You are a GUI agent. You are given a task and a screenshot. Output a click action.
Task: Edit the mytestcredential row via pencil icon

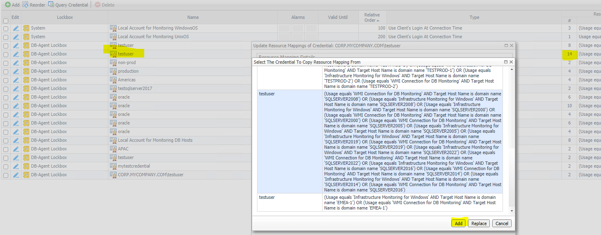click(16, 166)
